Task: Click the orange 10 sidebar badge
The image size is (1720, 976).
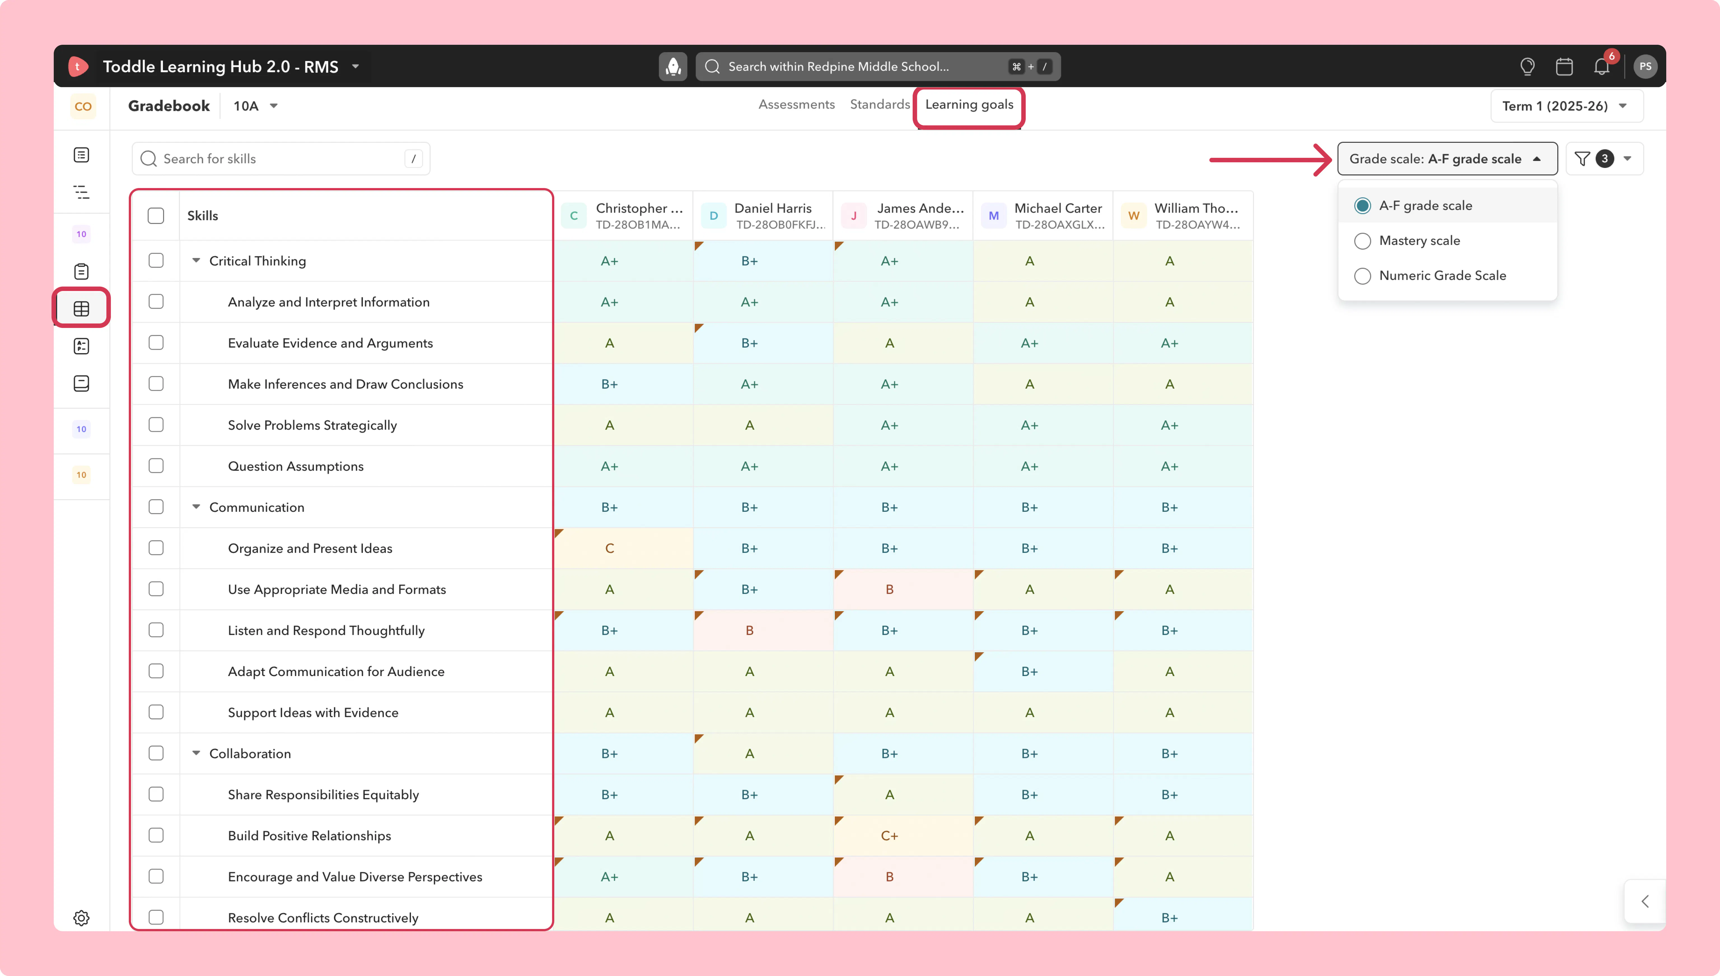Action: [x=81, y=475]
